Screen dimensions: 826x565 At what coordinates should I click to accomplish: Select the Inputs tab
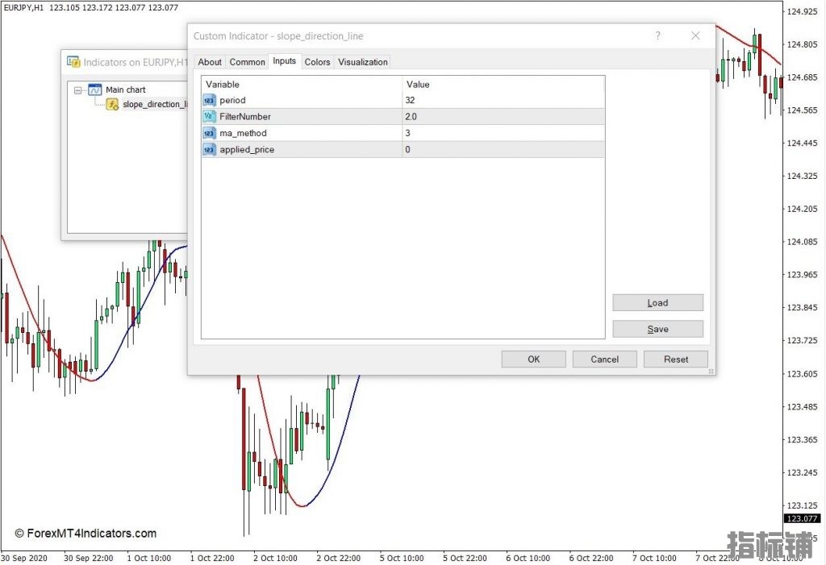(285, 61)
